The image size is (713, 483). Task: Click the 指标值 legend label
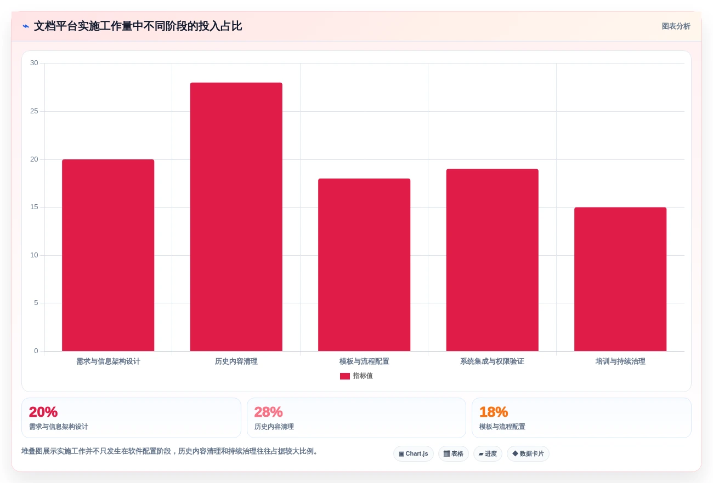363,376
